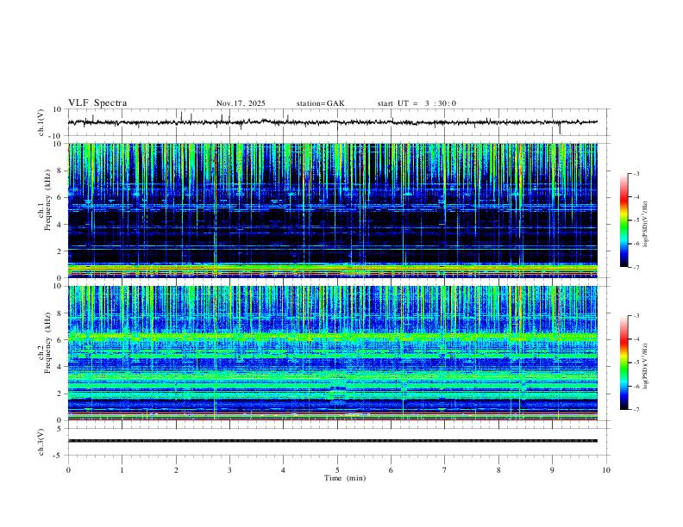Click the "4" kHz tick on ch.2 spectrogram axis
Image resolution: width=683 pixels, height=527 pixels.
[60, 367]
